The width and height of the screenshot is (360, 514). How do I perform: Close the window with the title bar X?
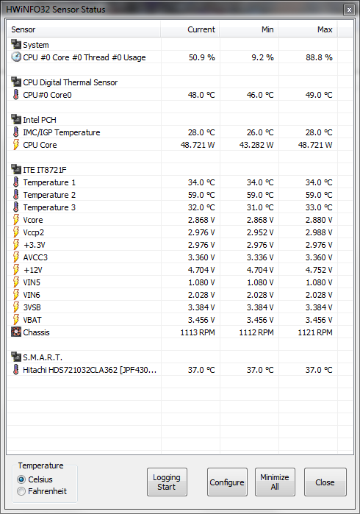click(349, 10)
